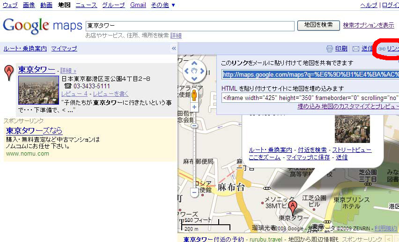Viewport: 399px width, 242px height.
Task: Click the phone number 03-3433-5111
Action: (x=92, y=86)
